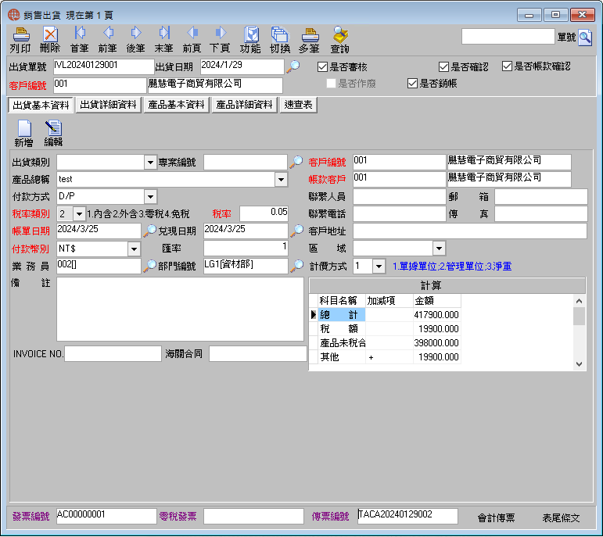Expand the 付款方式 dropdown
This screenshot has width=603, height=537.
150,196
